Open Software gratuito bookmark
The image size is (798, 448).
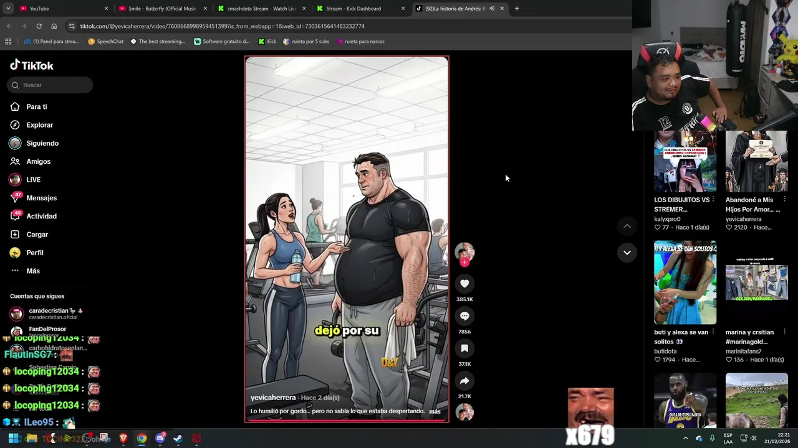(222, 42)
